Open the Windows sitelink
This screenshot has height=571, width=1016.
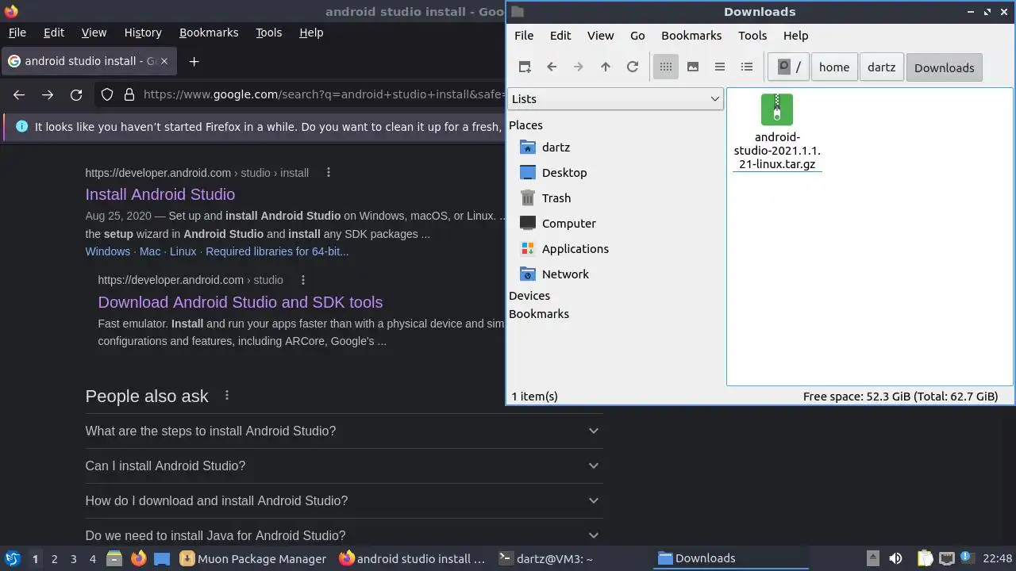[108, 251]
